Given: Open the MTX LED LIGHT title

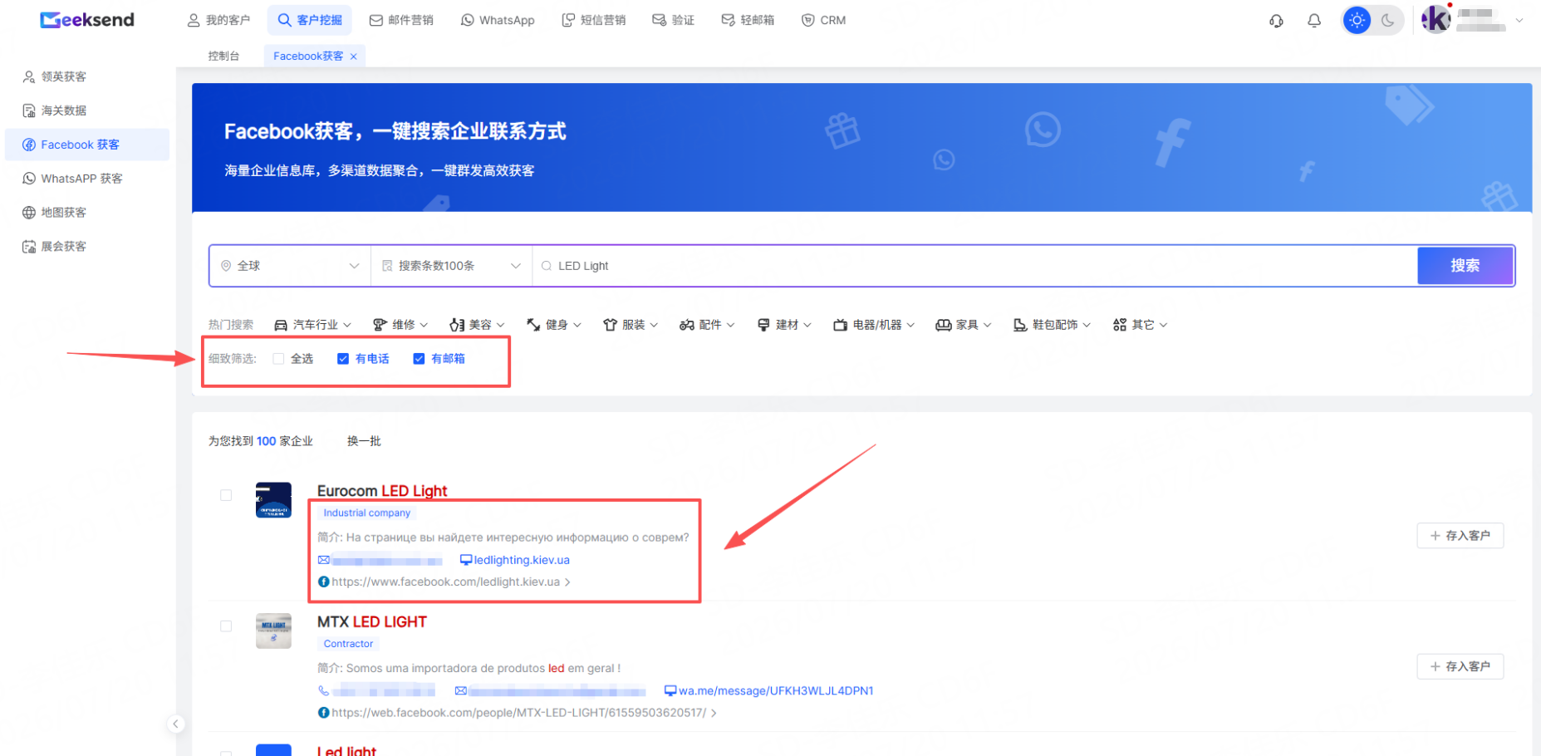Looking at the screenshot, I should (372, 621).
